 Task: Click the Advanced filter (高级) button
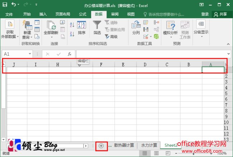tap(111, 37)
